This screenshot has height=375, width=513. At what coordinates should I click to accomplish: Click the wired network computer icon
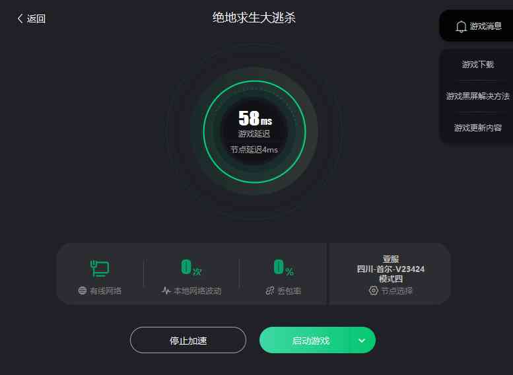[100, 268]
